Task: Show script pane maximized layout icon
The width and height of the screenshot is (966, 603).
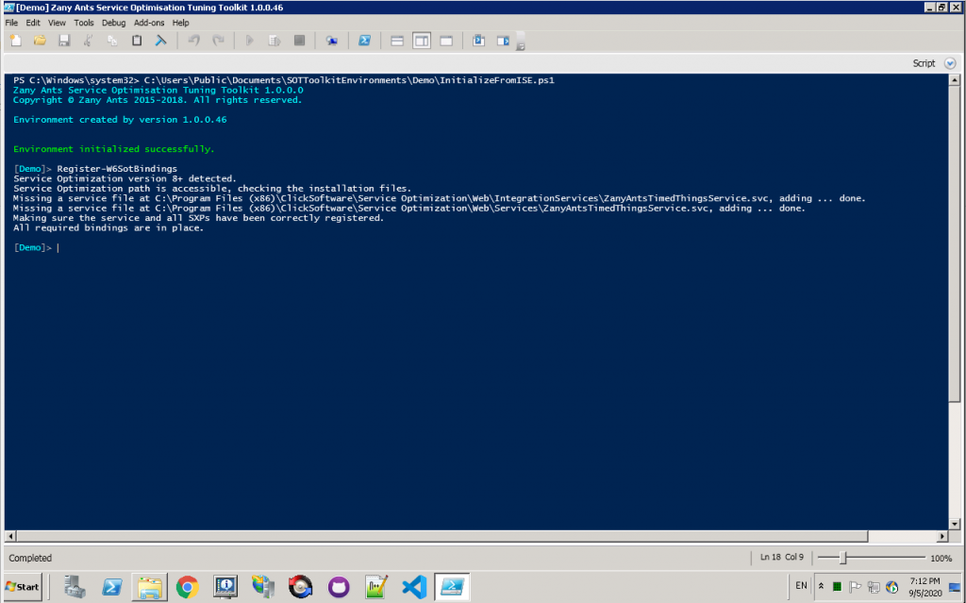Action: (x=446, y=41)
